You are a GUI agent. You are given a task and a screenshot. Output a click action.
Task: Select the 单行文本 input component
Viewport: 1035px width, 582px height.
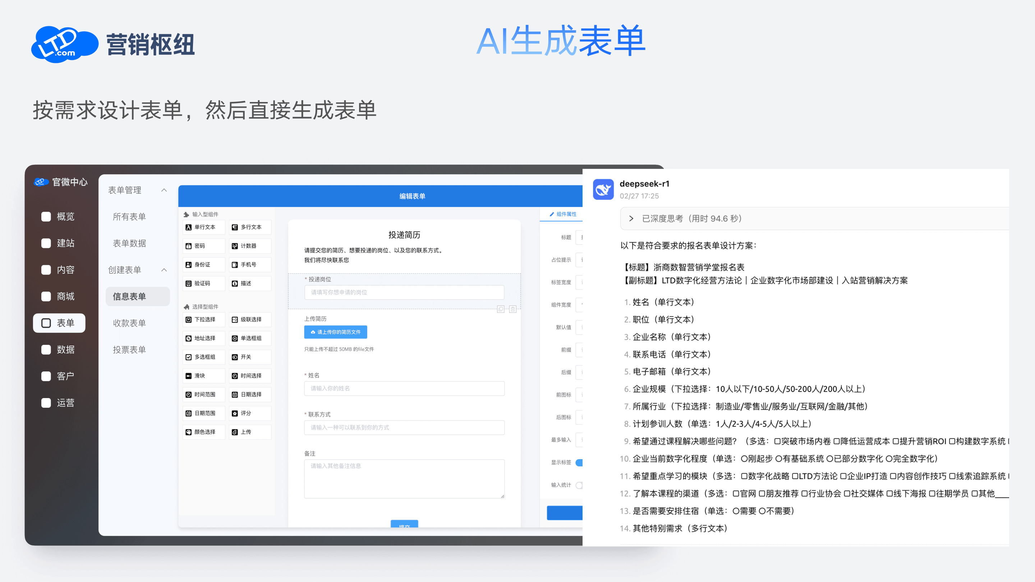coord(204,227)
